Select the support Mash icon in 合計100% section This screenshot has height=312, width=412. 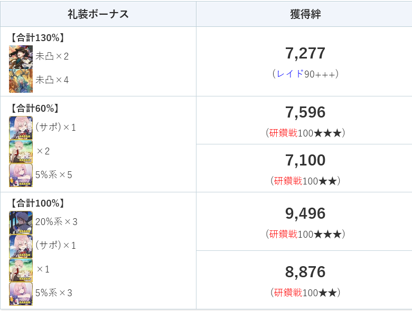click(x=21, y=246)
